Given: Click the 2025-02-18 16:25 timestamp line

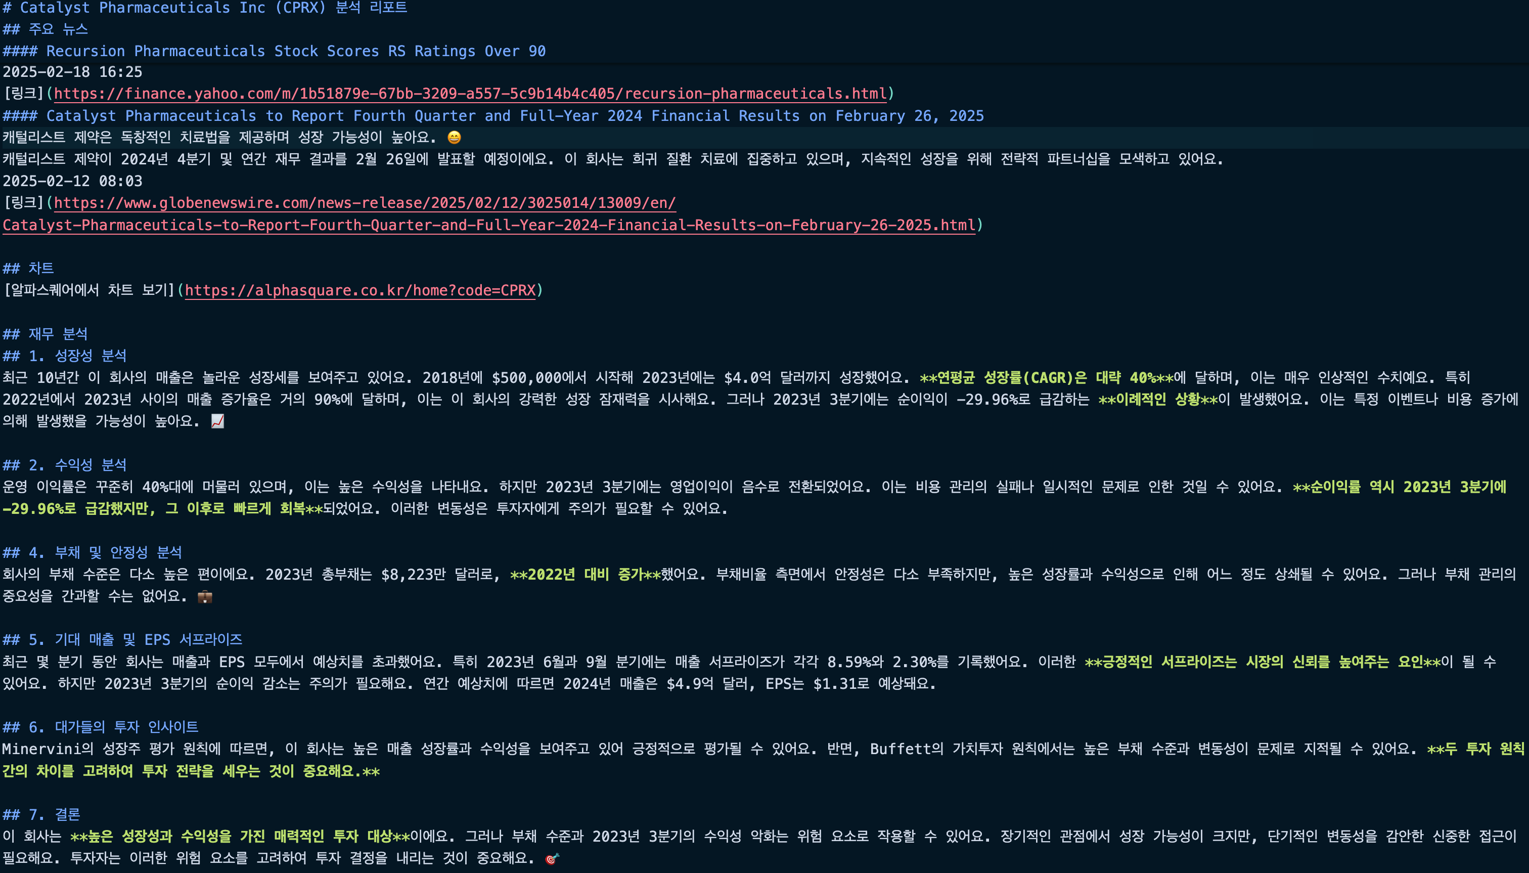Looking at the screenshot, I should point(72,72).
